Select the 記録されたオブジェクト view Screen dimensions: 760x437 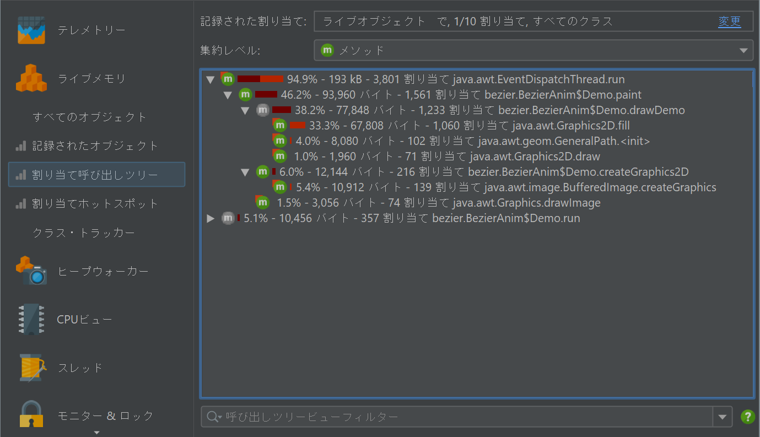click(95, 146)
